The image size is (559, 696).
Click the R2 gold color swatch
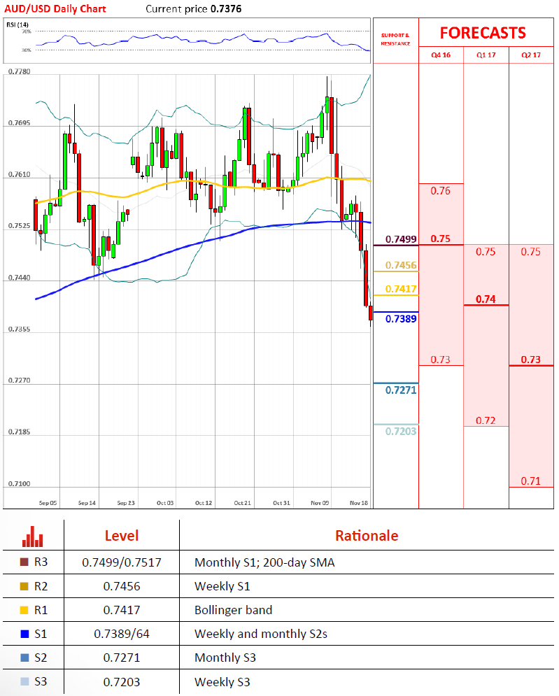[24, 586]
